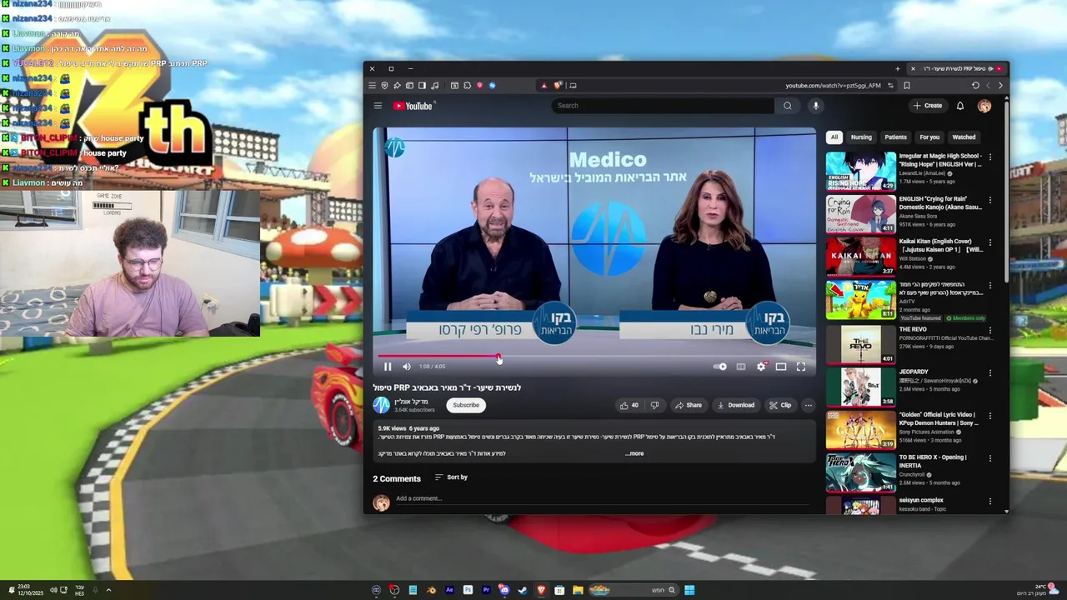Image resolution: width=1067 pixels, height=600 pixels.
Task: Open options for the Crying for Rain video
Action: point(990,201)
